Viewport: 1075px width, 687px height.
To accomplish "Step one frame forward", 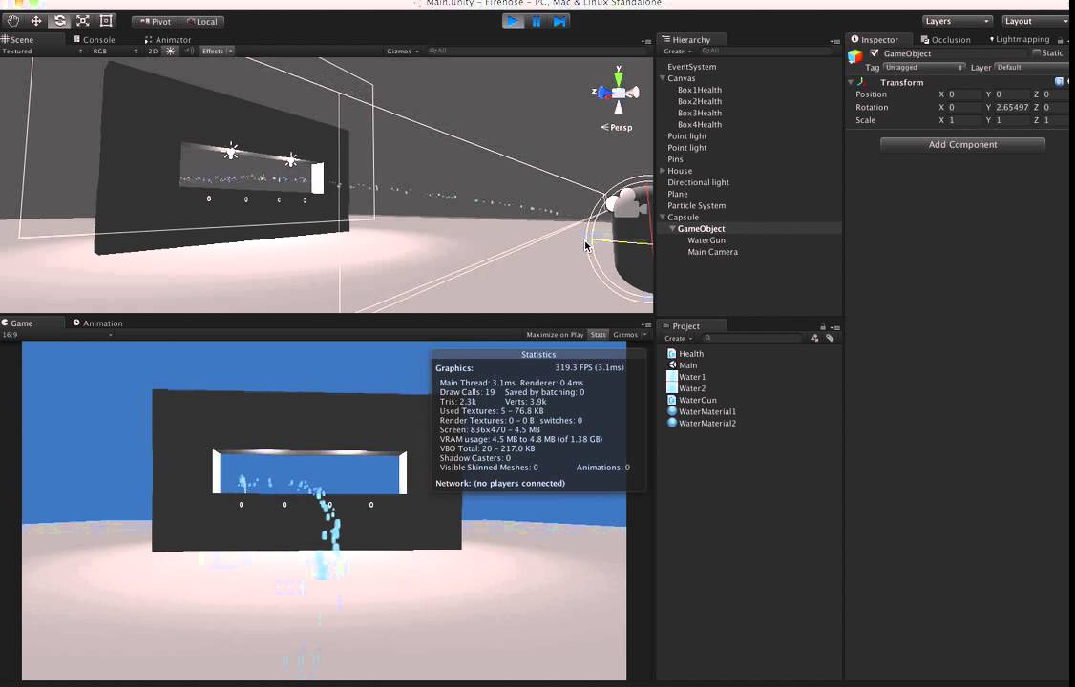I will 559,21.
